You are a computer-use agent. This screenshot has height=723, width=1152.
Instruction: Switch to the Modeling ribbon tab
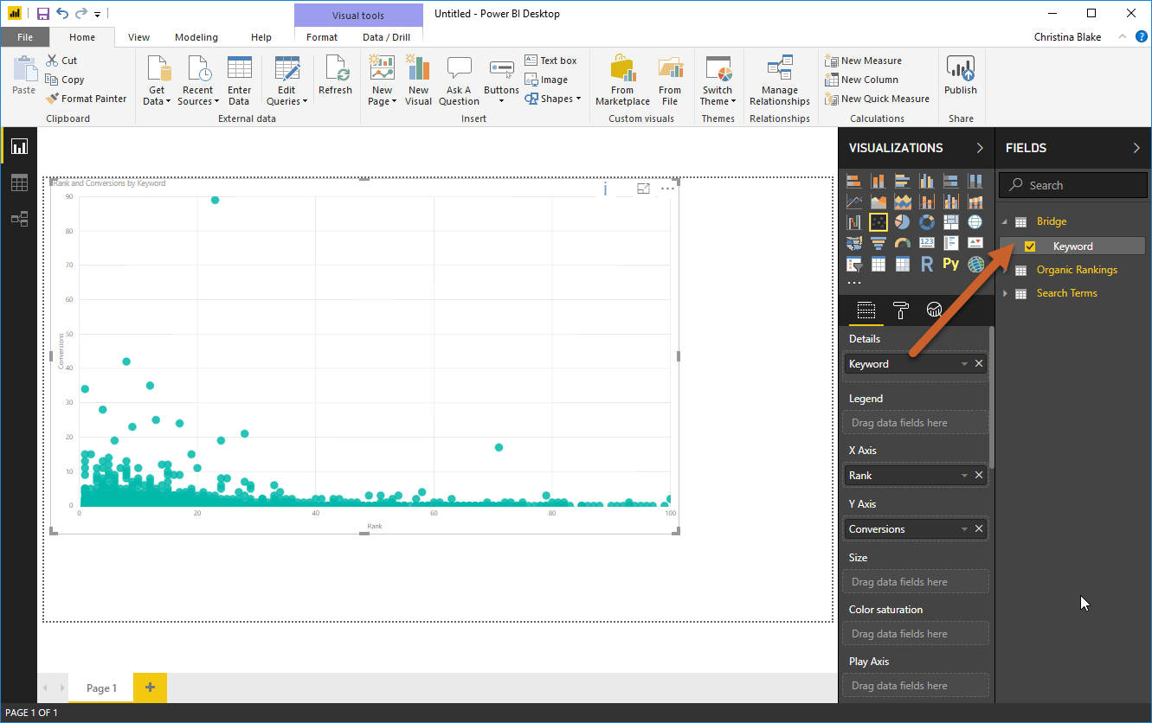tap(196, 37)
